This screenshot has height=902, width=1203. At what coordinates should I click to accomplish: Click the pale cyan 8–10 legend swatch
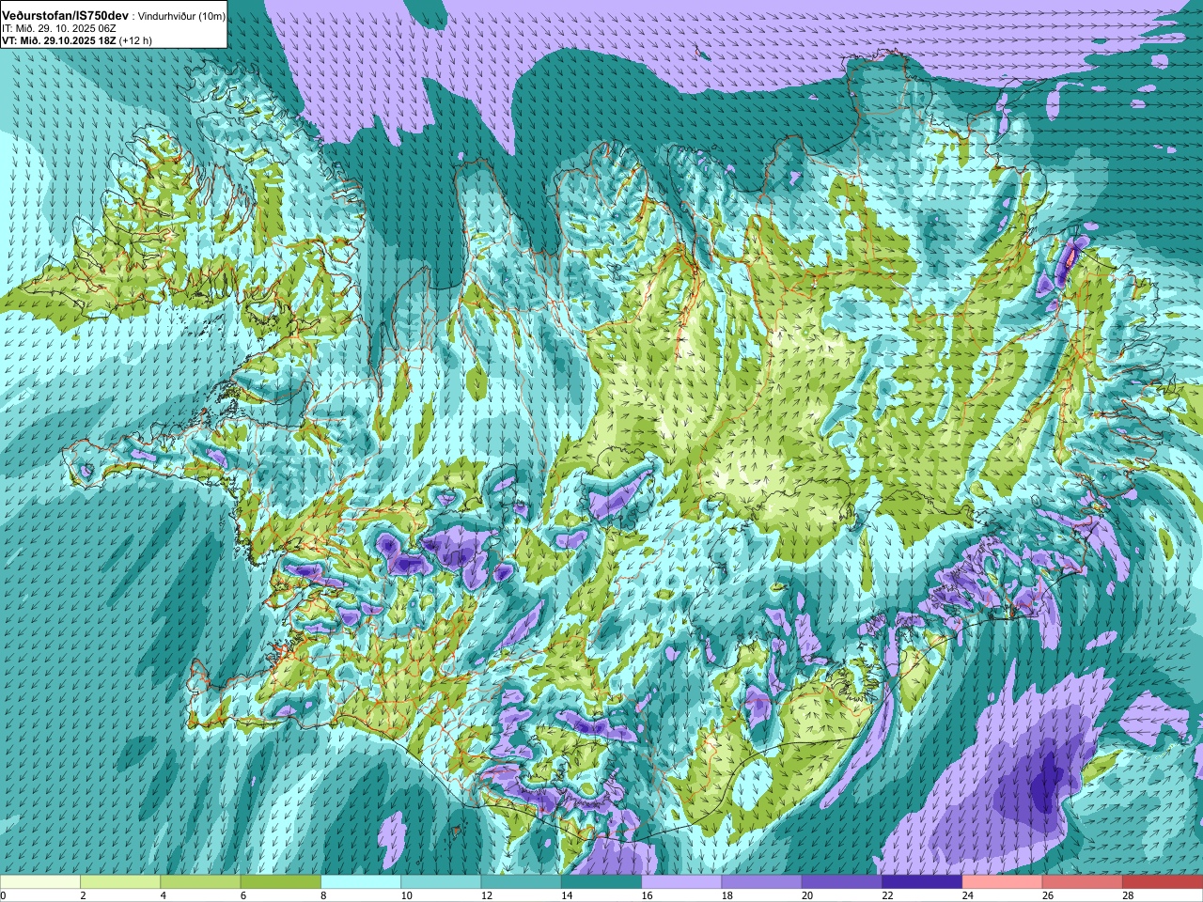pos(361,882)
